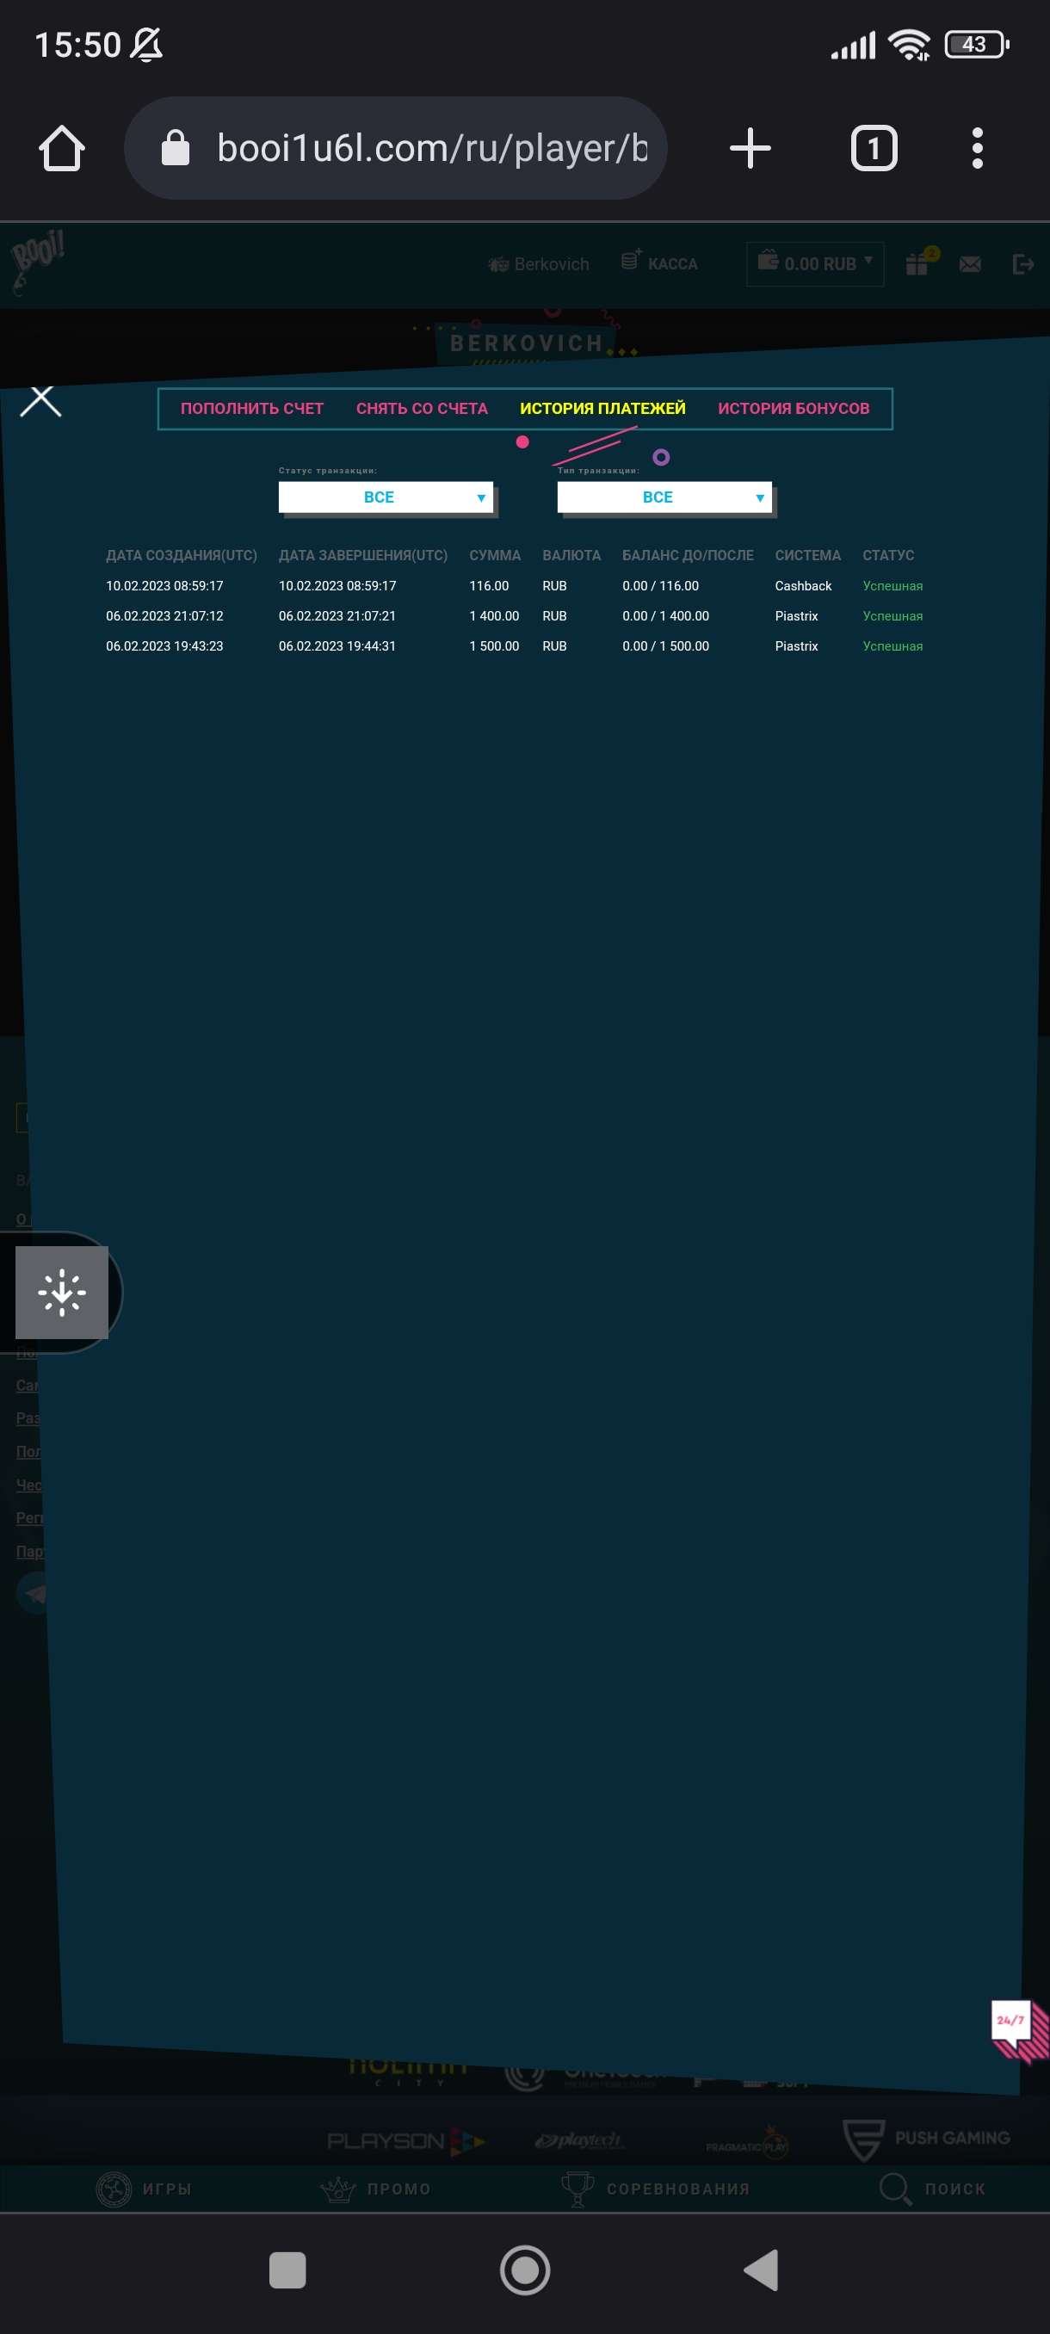The height and width of the screenshot is (2334, 1050).
Task: Tap Android back triangle button
Action: pos(761,2270)
